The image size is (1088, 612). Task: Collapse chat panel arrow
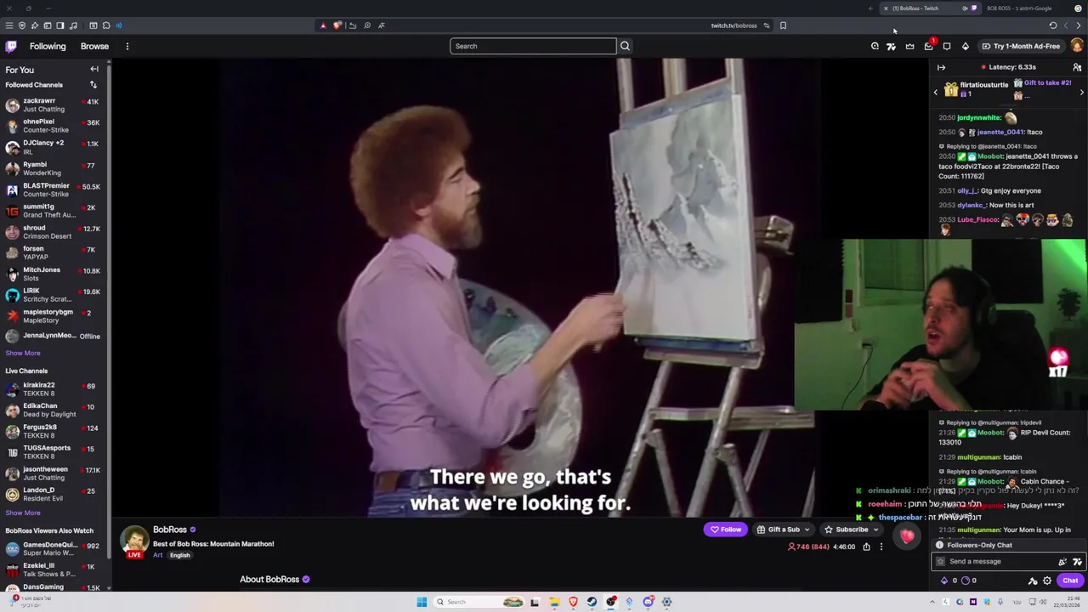[x=941, y=67]
